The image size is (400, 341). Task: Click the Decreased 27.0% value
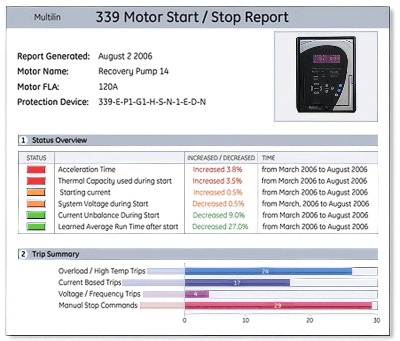(x=220, y=226)
